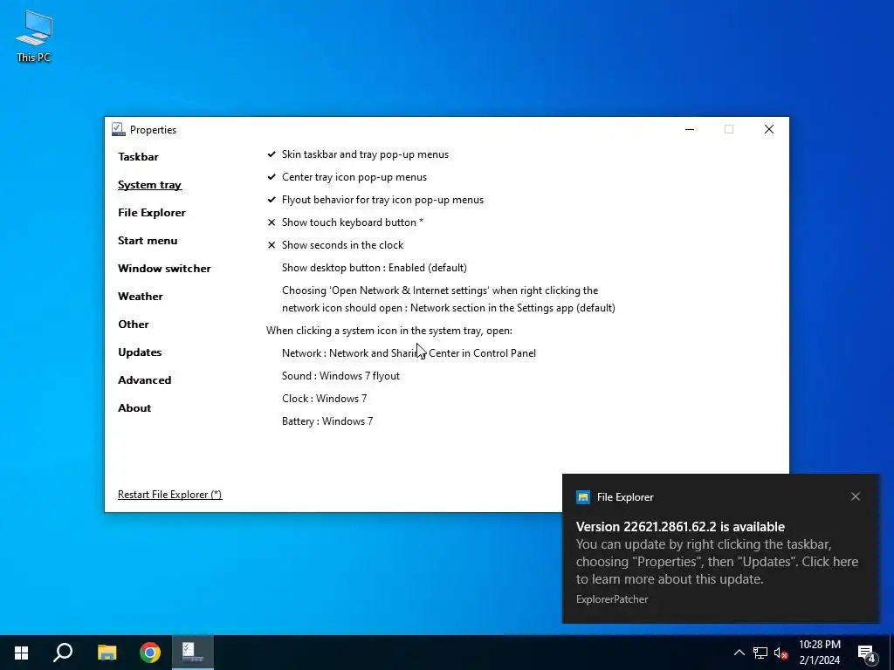Viewport: 894px width, 670px height.
Task: Open the Weather settings section
Action: [x=141, y=297]
